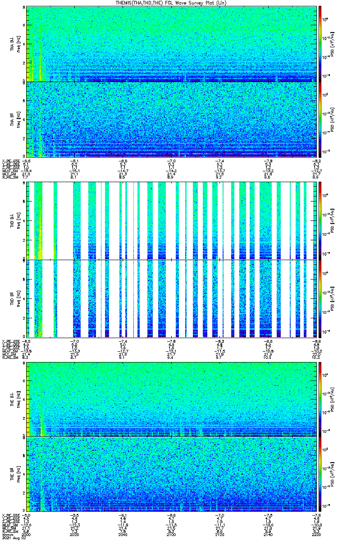Click the THD B-parallel freq [Hz] axis label
The height and width of the screenshot is (541, 338).
click(x=18, y=299)
